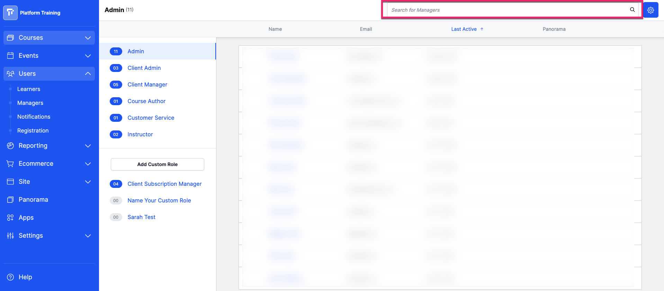The image size is (664, 291).
Task: Click the Platform Training logo icon
Action: [10, 13]
